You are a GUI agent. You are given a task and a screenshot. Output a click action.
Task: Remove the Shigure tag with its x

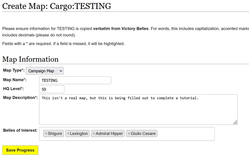[x=46, y=134]
